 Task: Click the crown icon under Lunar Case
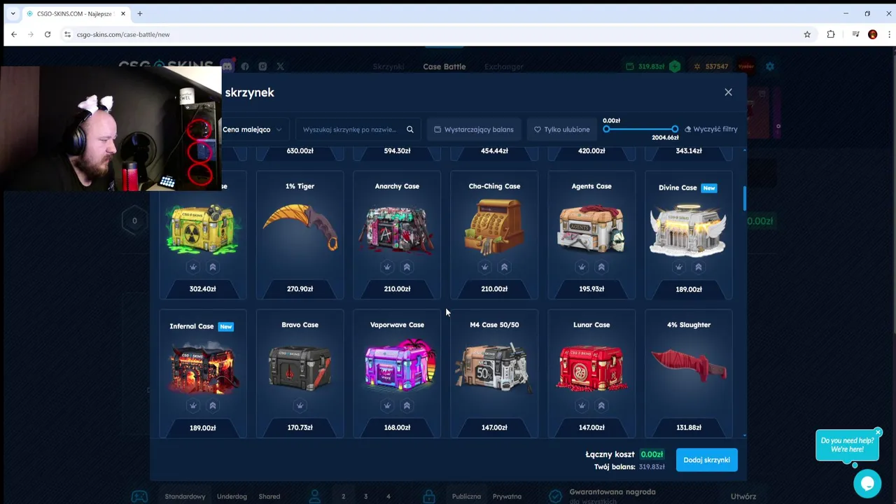coord(582,405)
